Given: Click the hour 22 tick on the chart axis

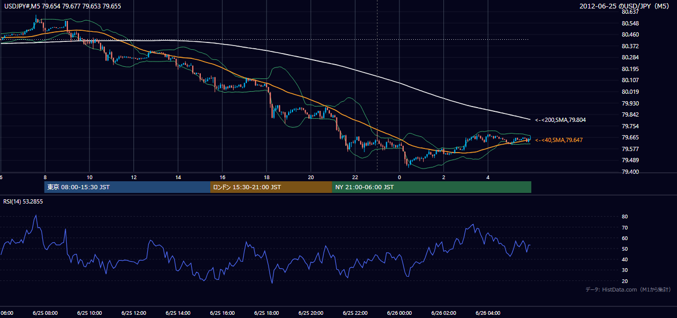Looking at the screenshot, I should 355,177.
